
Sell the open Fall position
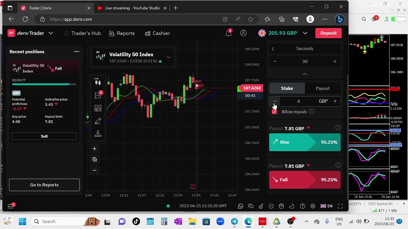(x=44, y=136)
